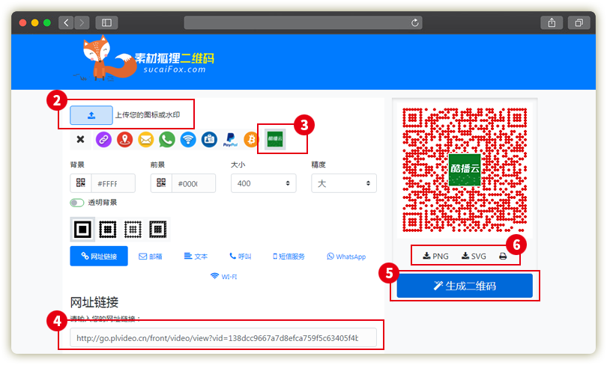
Task: Expand the 精度 precision dropdown
Action: 343,183
